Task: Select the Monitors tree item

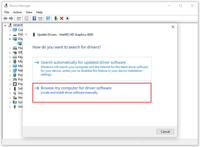Action: 20,66
